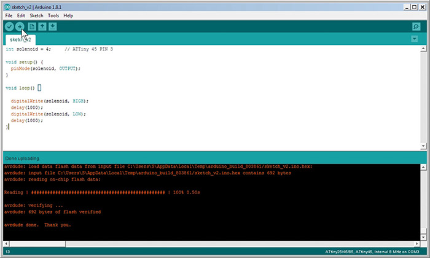Select the sketch_v2 tab

pos(20,40)
